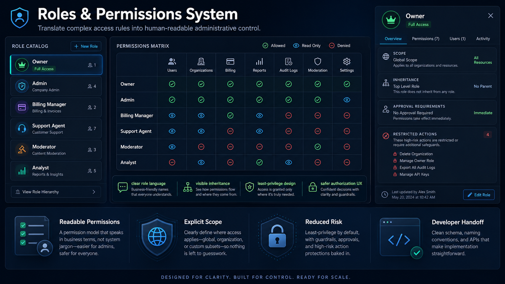The height and width of the screenshot is (284, 505).
Task: Click the padlock star icon for safer authorization UX
Action: pos(313,187)
